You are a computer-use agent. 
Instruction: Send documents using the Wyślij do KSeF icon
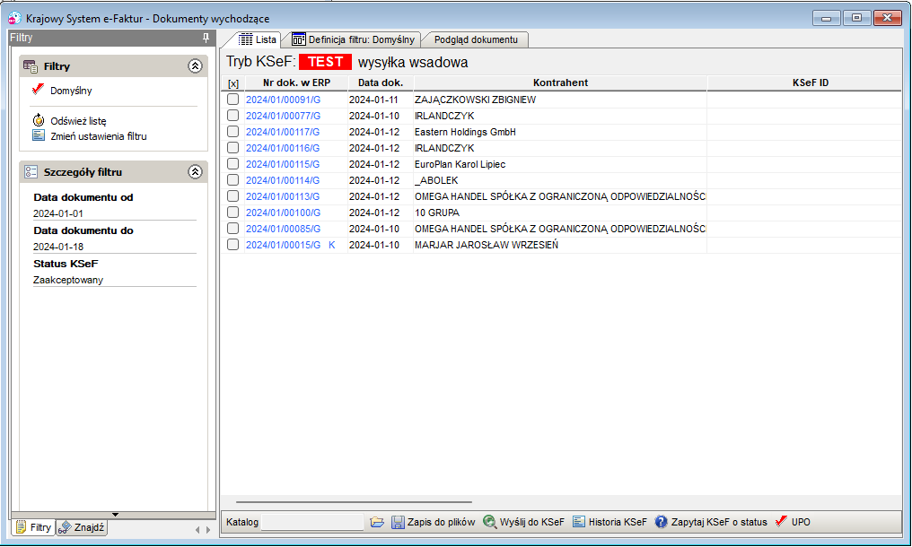490,522
